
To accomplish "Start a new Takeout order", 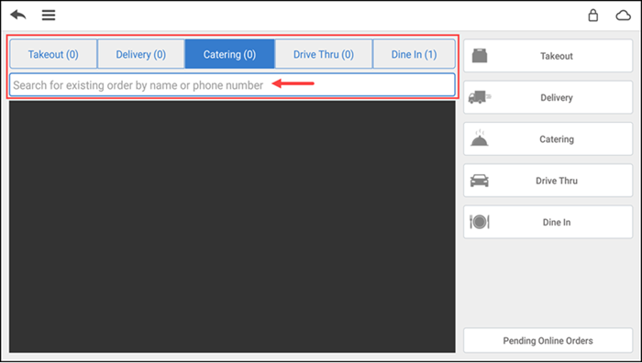I will coord(548,56).
